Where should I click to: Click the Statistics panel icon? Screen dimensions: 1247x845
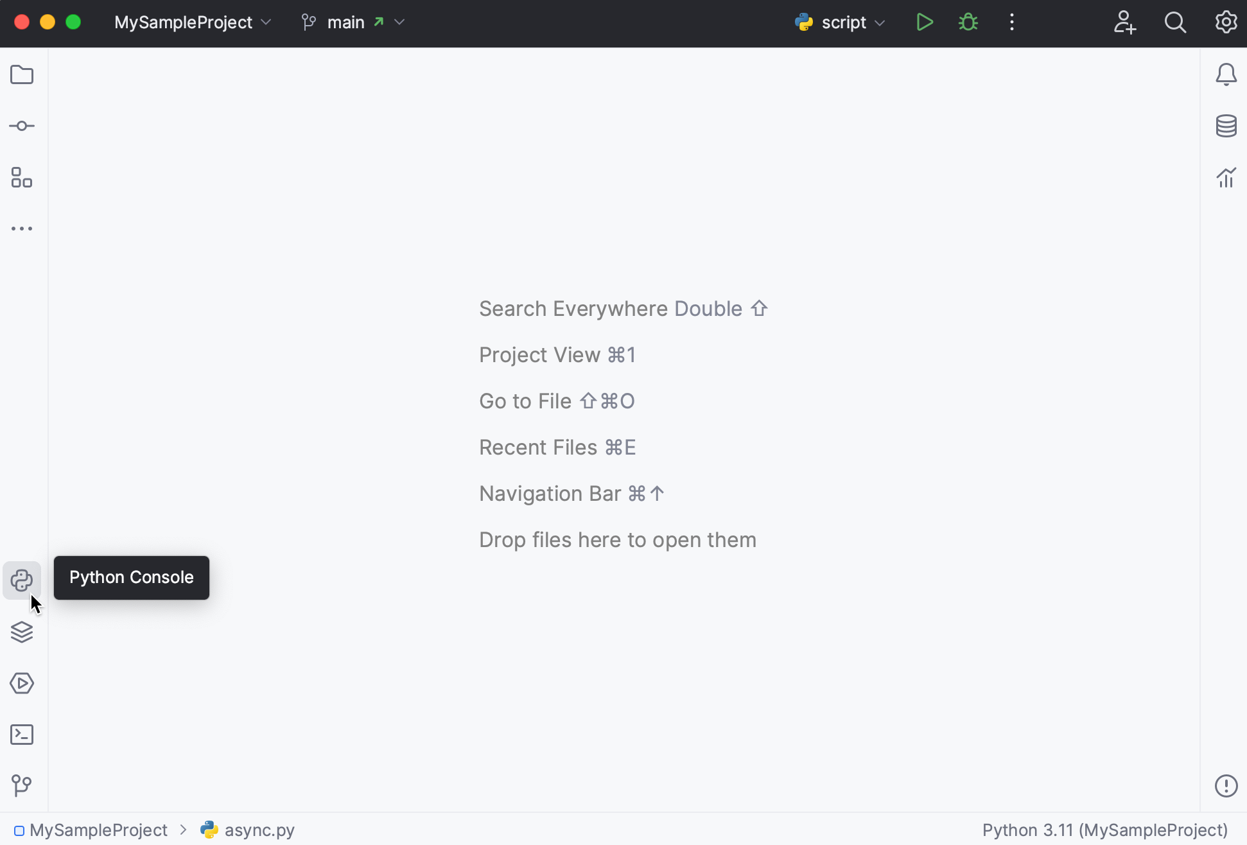1225,177
